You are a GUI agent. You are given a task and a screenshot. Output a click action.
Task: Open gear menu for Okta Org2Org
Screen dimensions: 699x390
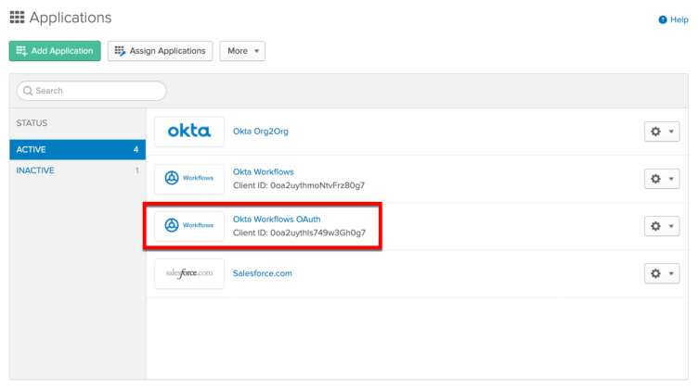pyautogui.click(x=662, y=132)
